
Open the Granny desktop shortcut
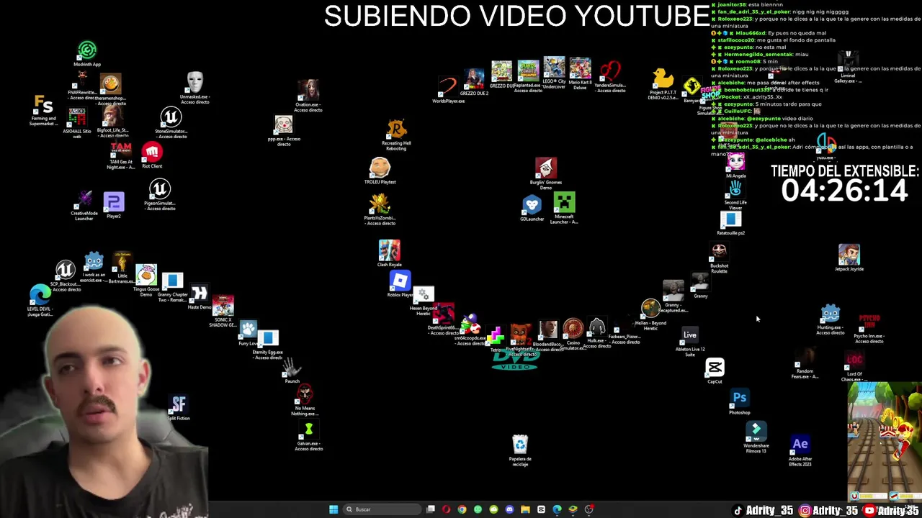700,285
